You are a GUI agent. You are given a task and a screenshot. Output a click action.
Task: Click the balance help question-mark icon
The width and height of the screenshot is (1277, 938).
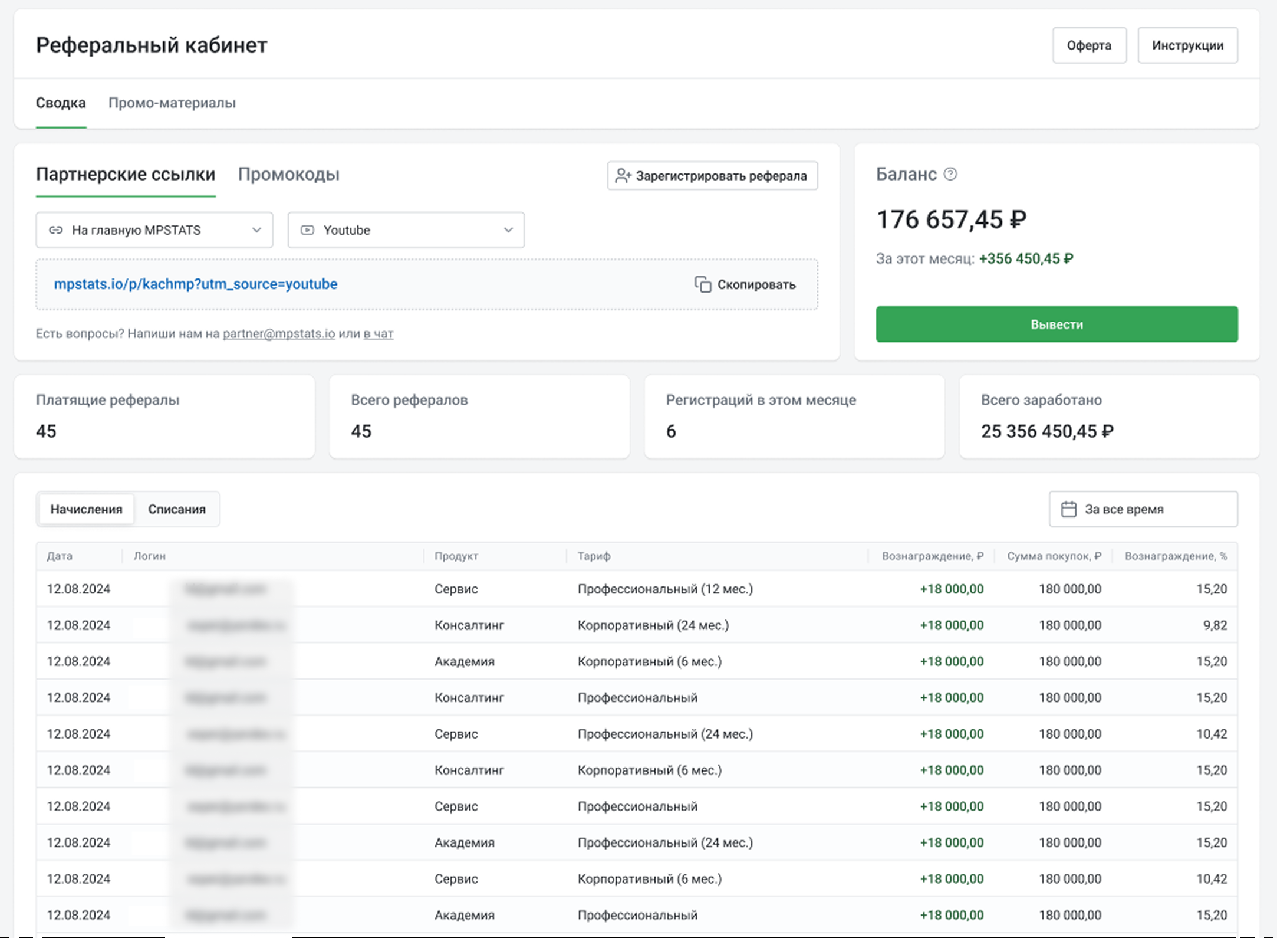click(x=950, y=174)
